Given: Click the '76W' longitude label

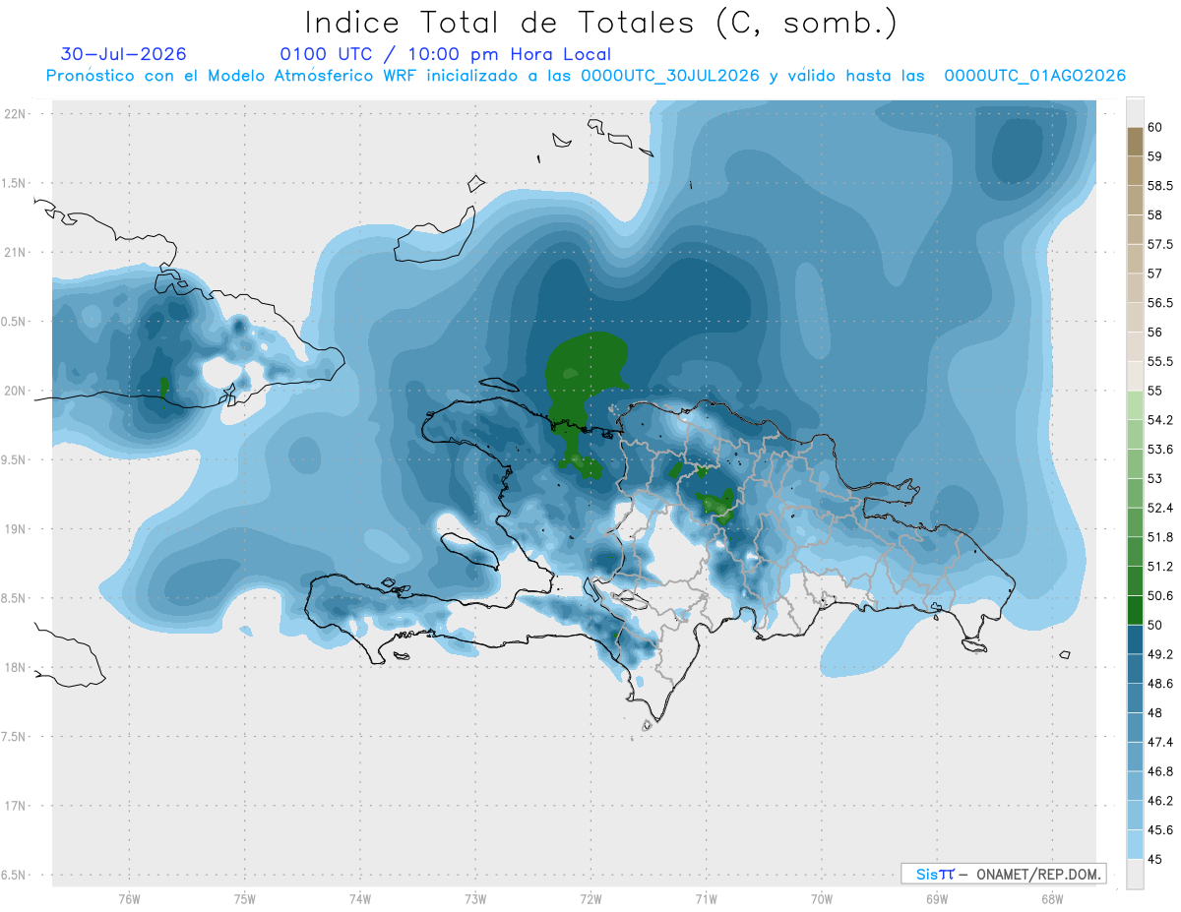Looking at the screenshot, I should (x=129, y=899).
